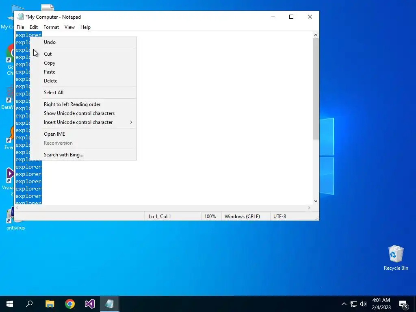Toggle Show Unicode control characters
Viewport: 416px width, 312px height.
[x=83, y=113]
